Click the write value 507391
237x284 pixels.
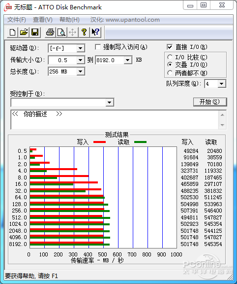(189, 211)
